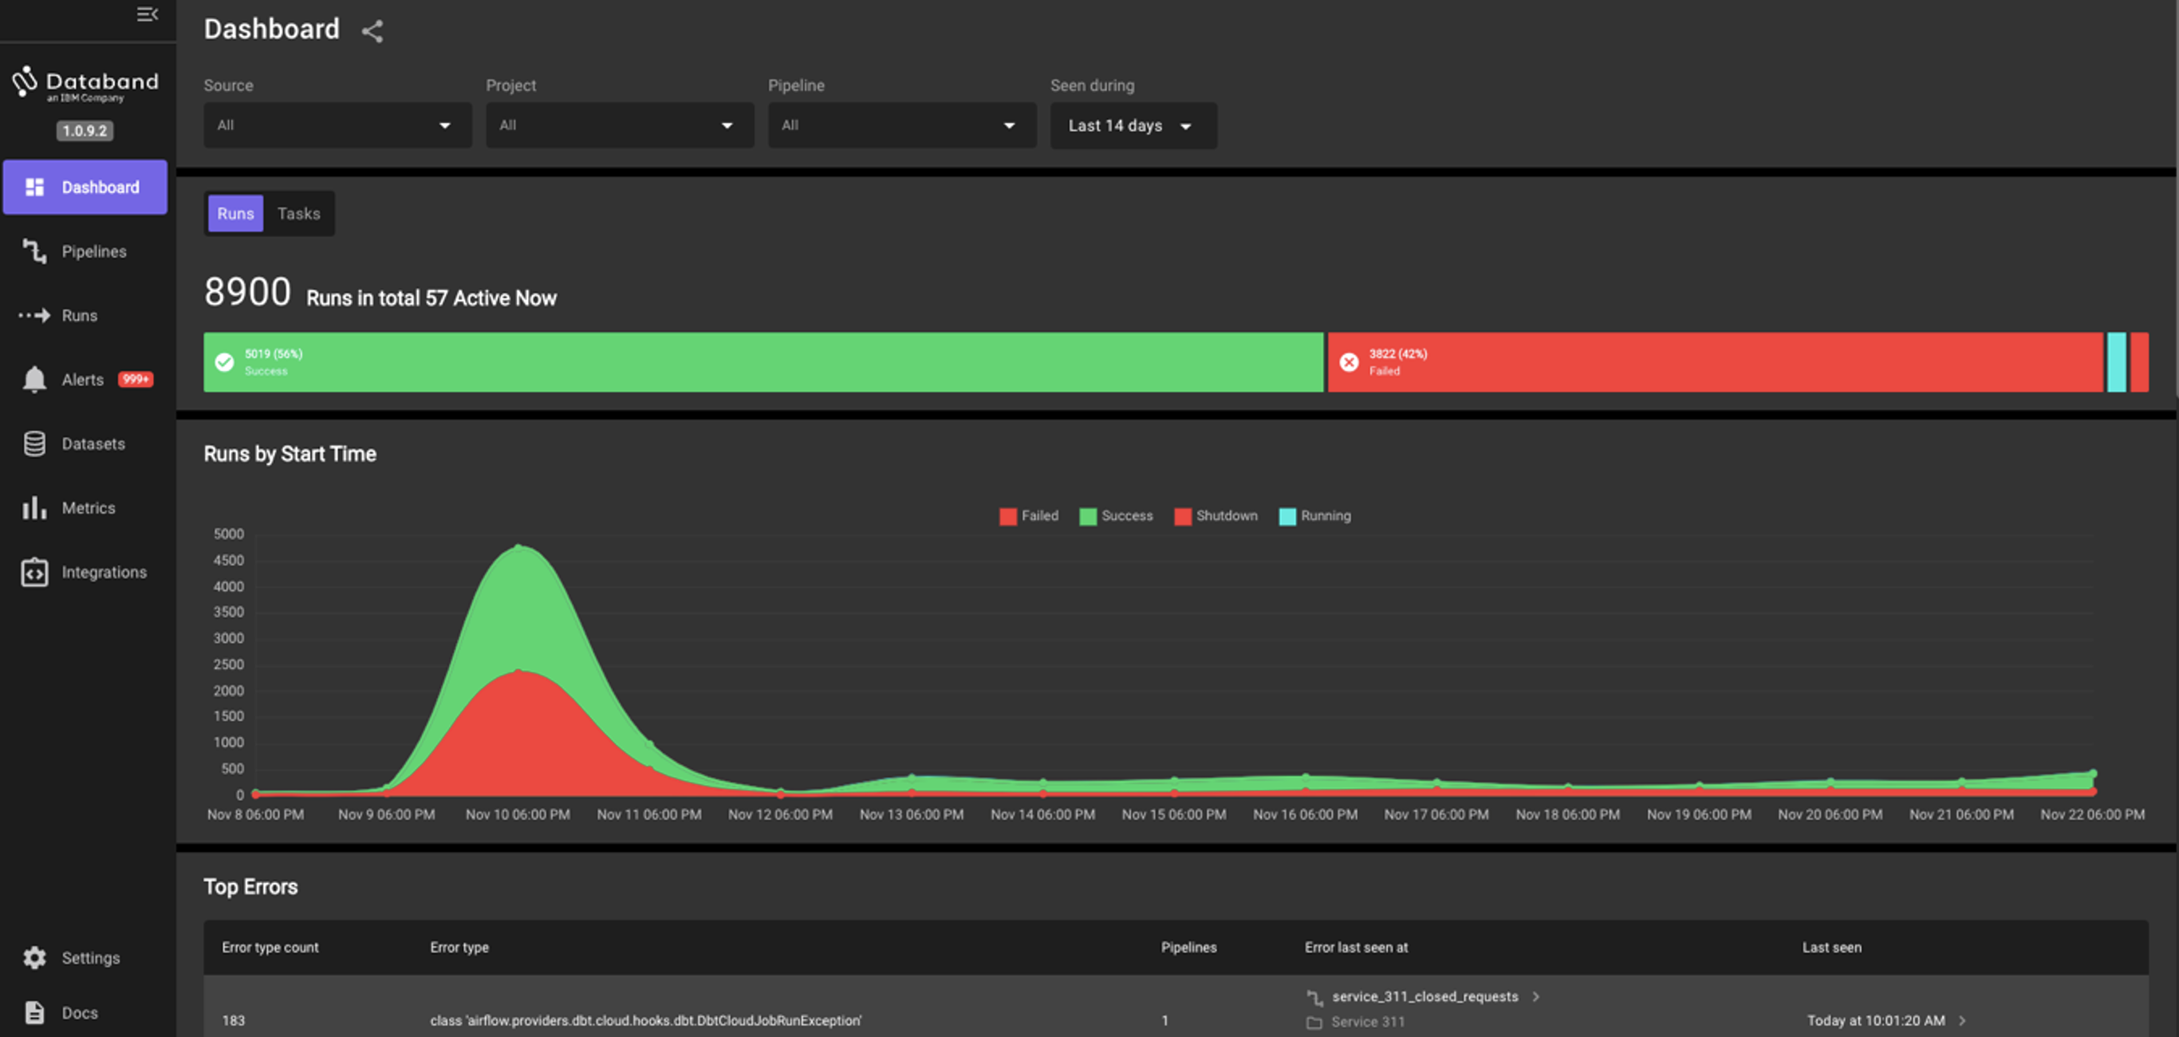Open Metrics bar chart icon

(x=34, y=507)
